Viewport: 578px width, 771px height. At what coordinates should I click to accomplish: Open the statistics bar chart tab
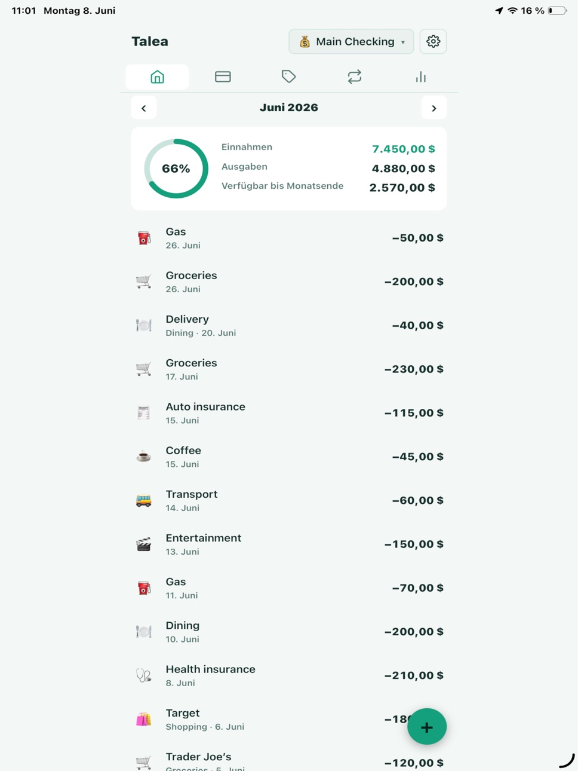tap(420, 77)
